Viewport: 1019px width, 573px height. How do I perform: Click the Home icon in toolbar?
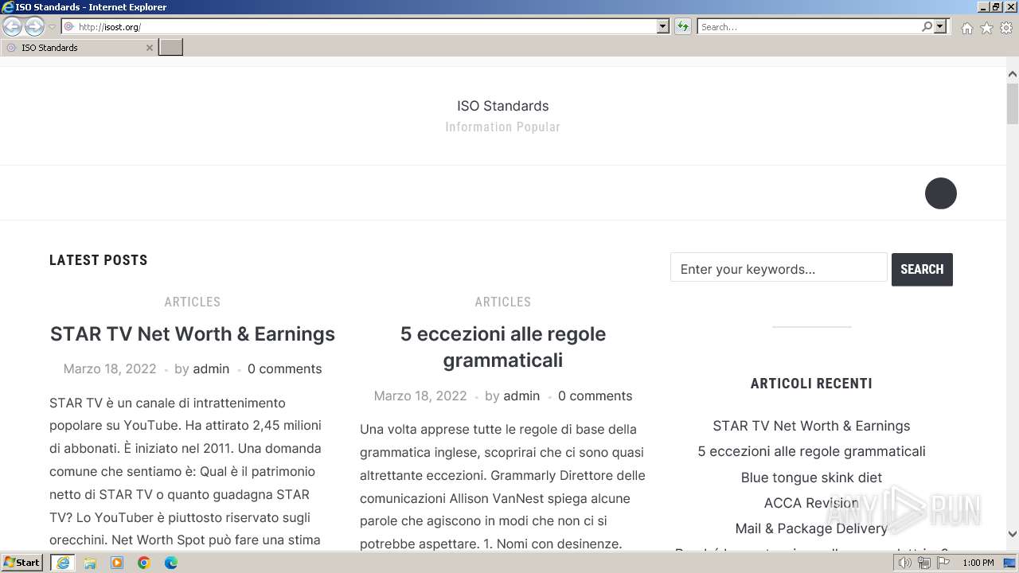point(966,28)
